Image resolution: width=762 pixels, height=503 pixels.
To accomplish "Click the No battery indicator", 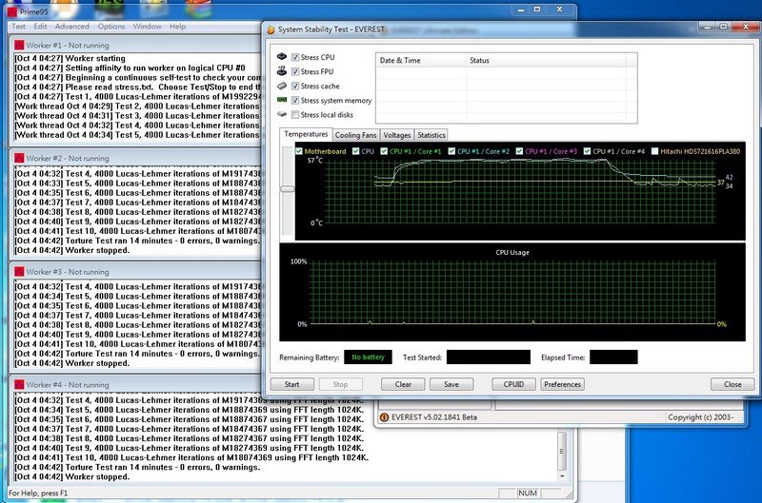I will coord(368,357).
